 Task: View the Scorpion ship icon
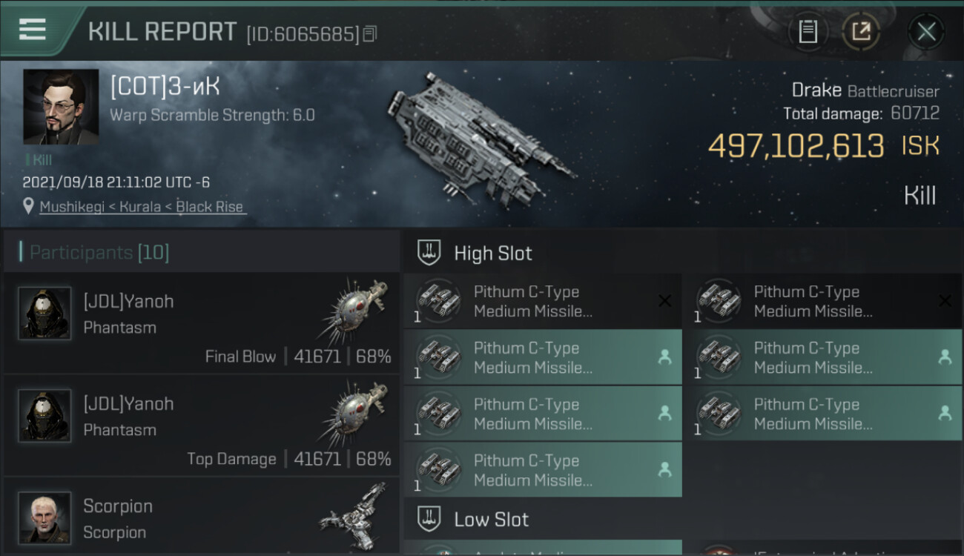[354, 517]
